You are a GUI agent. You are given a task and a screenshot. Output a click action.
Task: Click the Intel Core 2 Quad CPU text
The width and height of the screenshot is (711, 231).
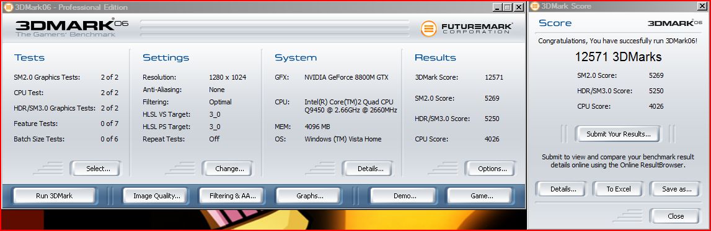coord(351,106)
